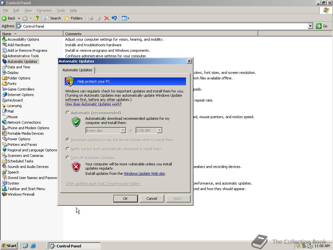Open the Accessibility Options icon
This screenshot has height=250, width=333.
[4, 39]
